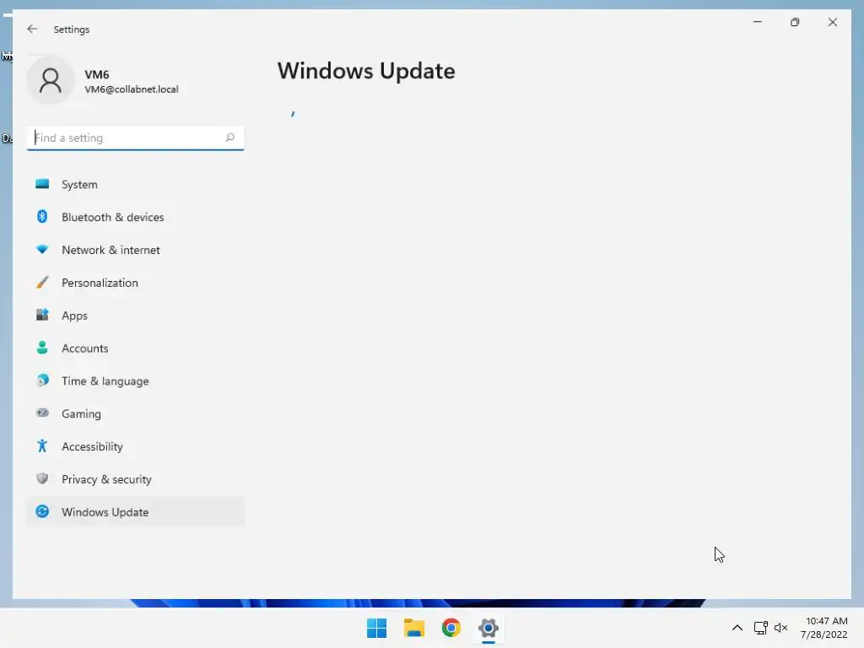Click the search magnifier icon

(x=229, y=138)
